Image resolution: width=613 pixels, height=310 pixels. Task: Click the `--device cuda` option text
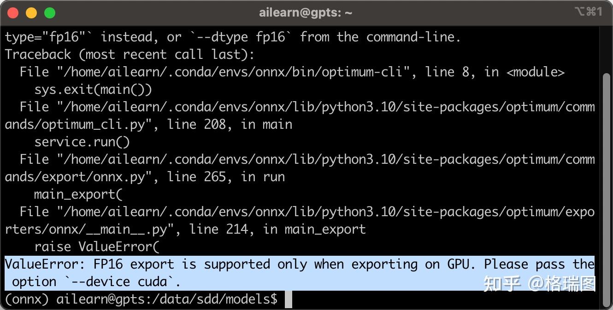click(x=123, y=282)
